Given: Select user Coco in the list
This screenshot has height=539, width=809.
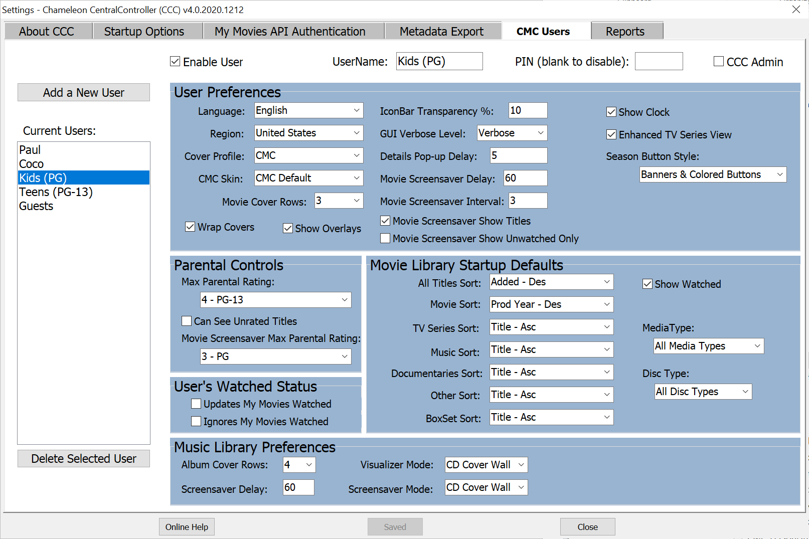Looking at the screenshot, I should pos(83,164).
